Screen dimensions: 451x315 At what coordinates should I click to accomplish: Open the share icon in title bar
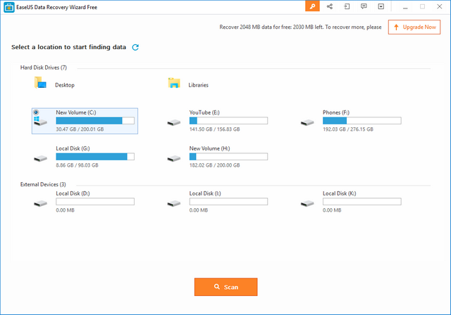point(330,6)
